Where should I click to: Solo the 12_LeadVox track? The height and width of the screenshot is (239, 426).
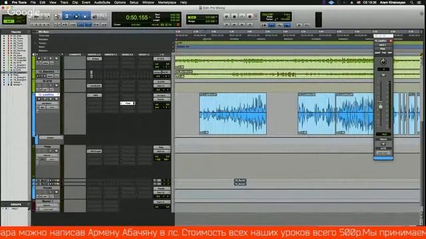pos(51,99)
